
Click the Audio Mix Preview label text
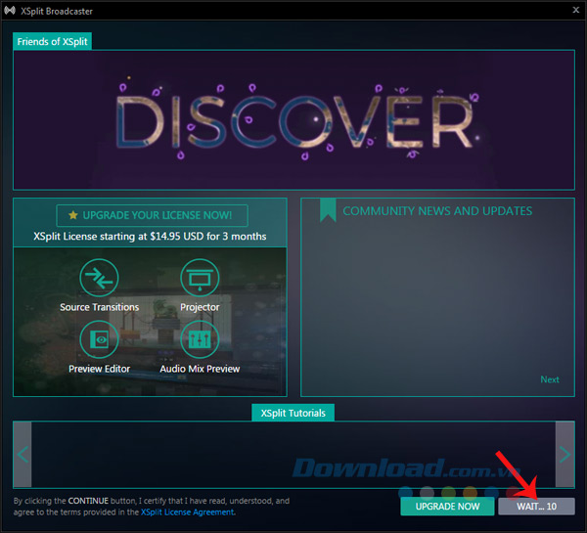(x=200, y=369)
